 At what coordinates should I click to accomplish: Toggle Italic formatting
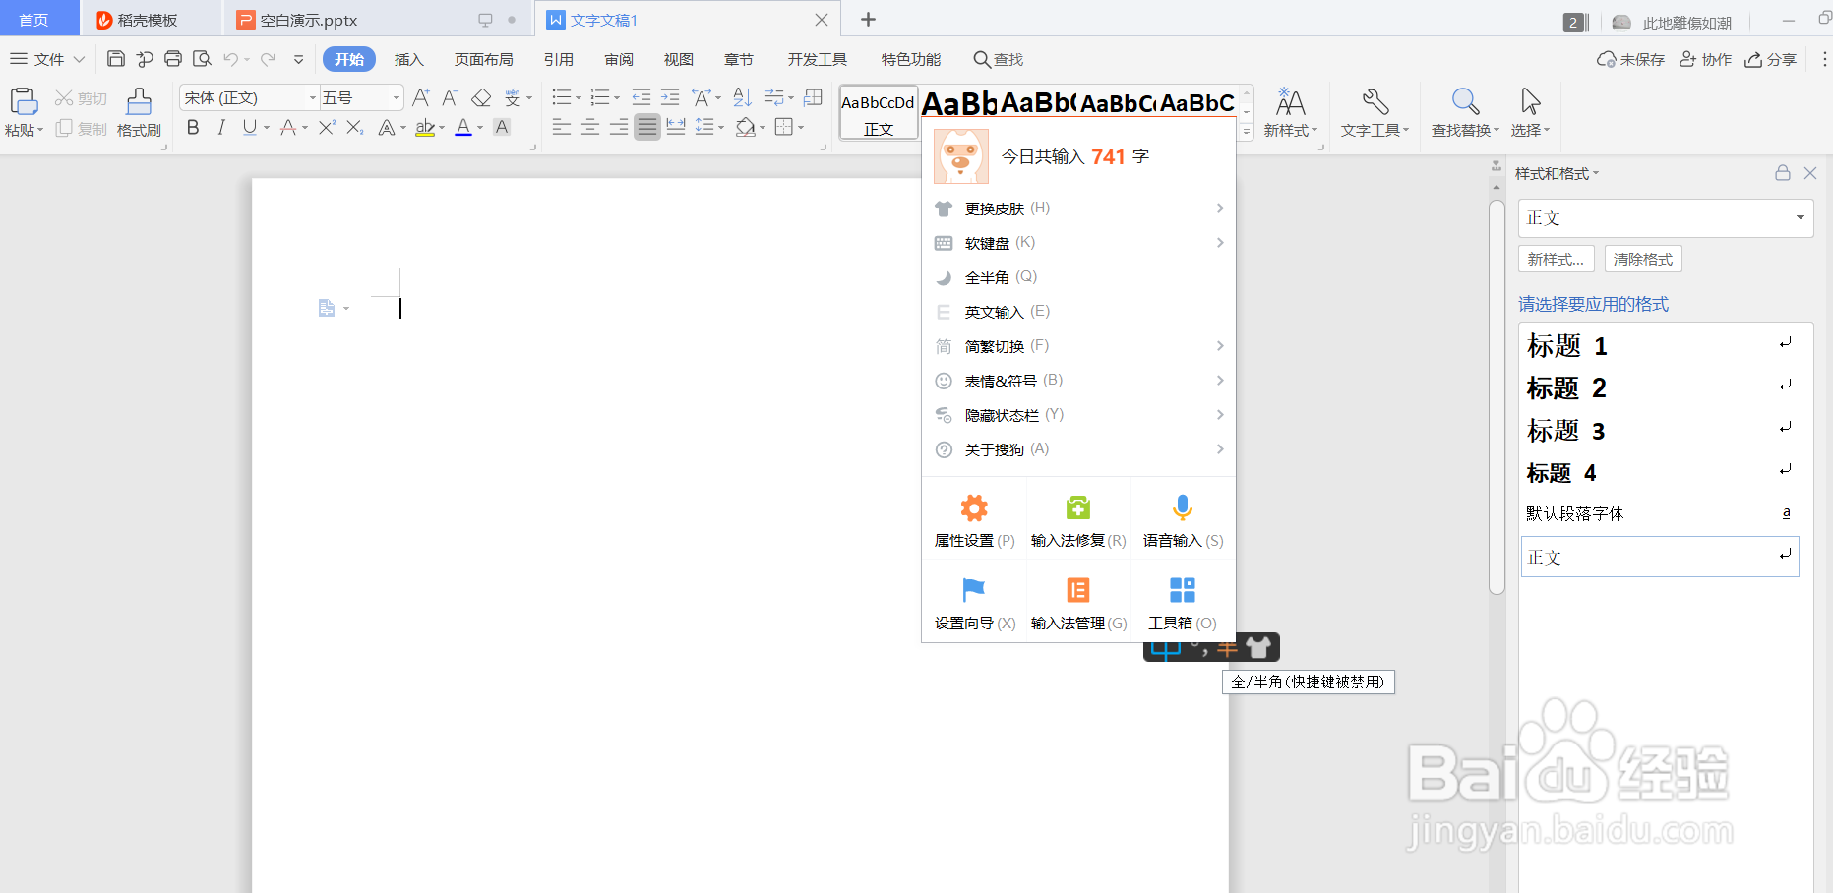221,127
